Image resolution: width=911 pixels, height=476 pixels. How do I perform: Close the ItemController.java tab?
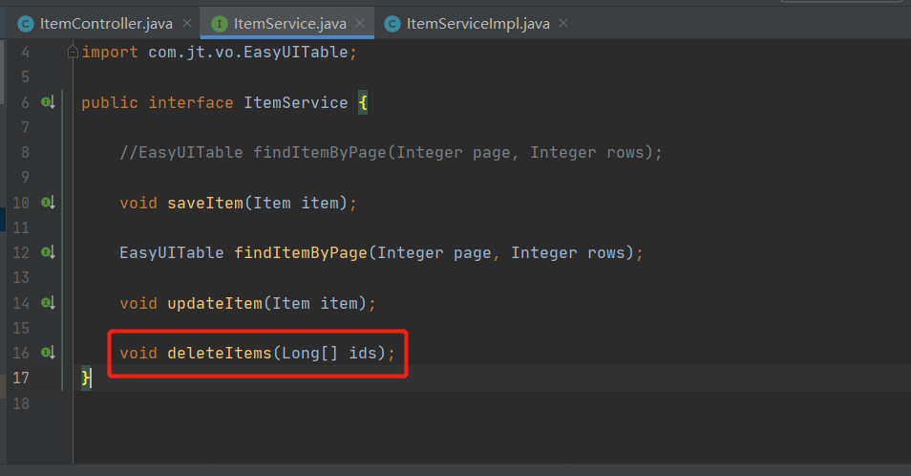(187, 23)
